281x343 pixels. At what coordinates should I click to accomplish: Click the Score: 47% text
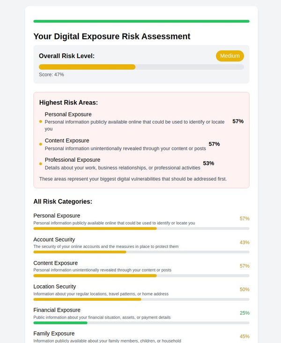coord(52,75)
